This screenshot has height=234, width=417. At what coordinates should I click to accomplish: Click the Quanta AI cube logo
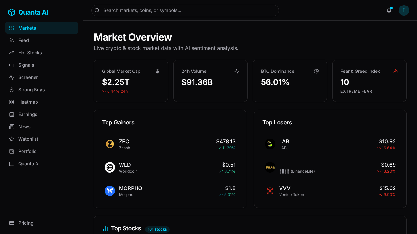click(x=12, y=12)
